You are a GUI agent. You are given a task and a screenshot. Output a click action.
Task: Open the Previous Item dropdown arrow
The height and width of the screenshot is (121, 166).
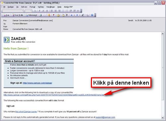coord(74,15)
